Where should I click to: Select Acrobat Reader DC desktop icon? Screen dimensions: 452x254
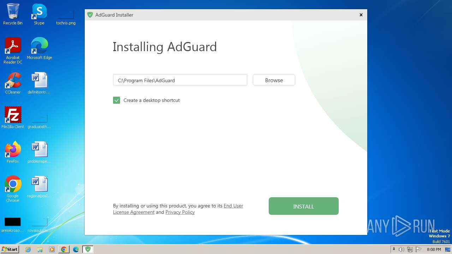(13, 51)
